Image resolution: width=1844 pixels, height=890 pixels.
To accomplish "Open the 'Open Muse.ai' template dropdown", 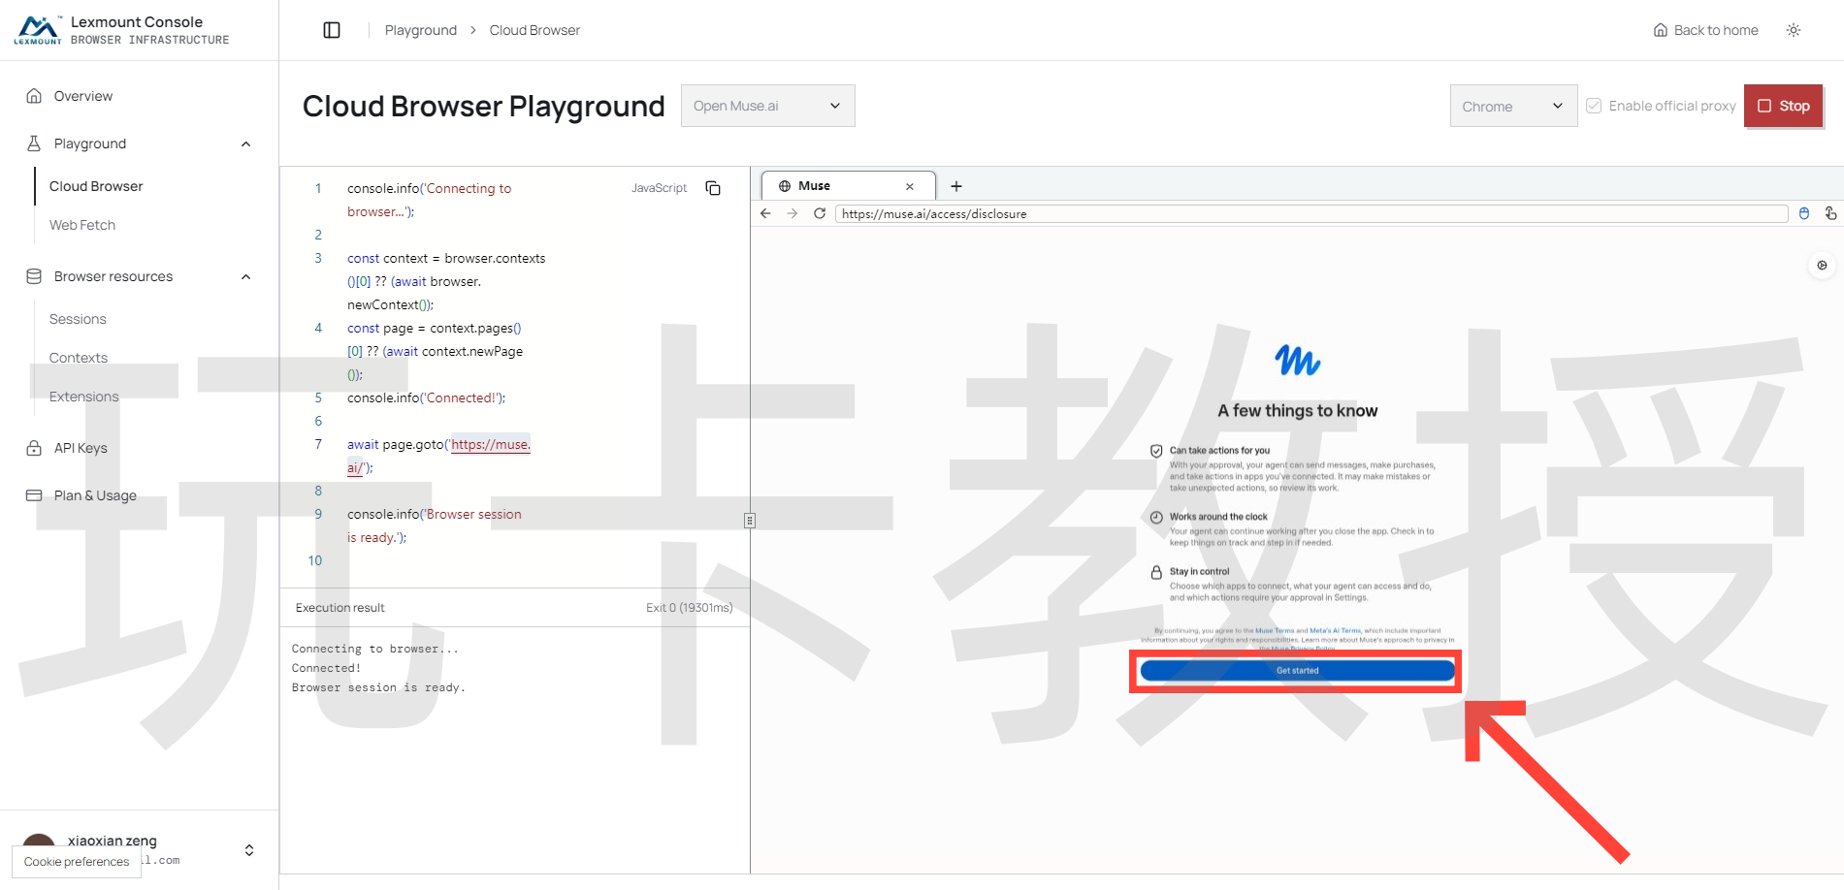I will tap(768, 106).
